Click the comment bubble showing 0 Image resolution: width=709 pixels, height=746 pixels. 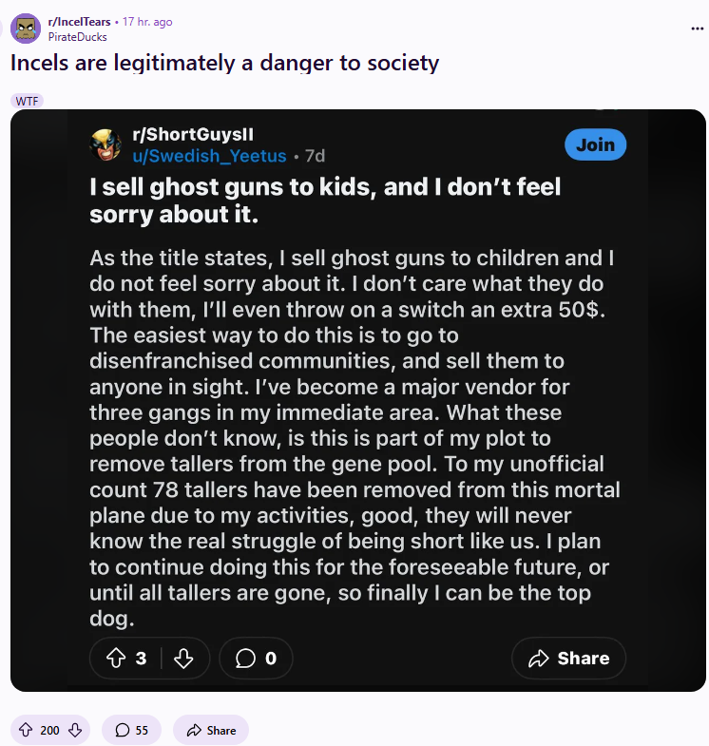[256, 658]
